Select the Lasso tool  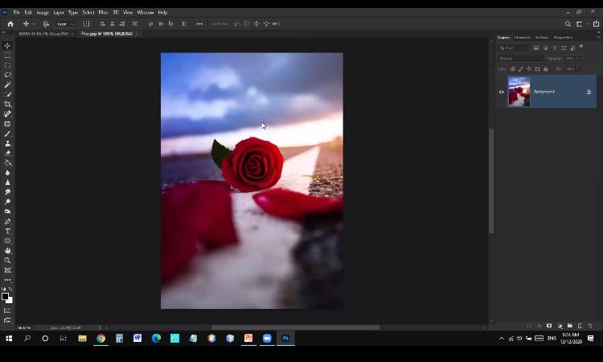[x=8, y=75]
